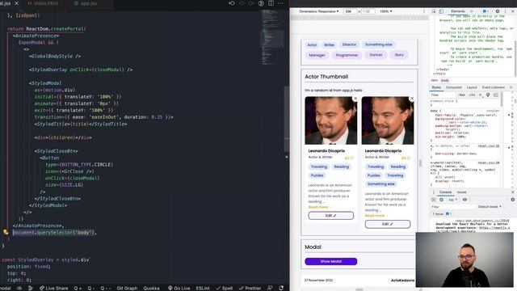Open Git Graph from the status bar
The image size is (517, 291).
(127, 288)
